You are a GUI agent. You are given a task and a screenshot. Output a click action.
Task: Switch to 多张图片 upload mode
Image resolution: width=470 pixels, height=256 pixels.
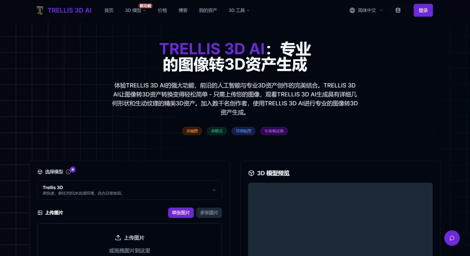click(x=209, y=213)
